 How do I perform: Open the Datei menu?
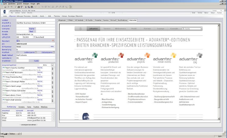coord(5,4)
